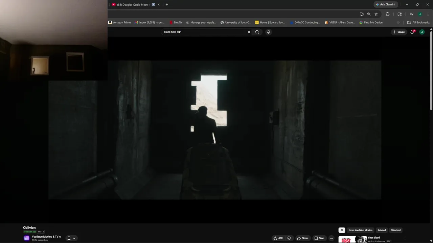Click the YouTube search magnifier button
Screen dimensions: 433x243
click(257, 32)
